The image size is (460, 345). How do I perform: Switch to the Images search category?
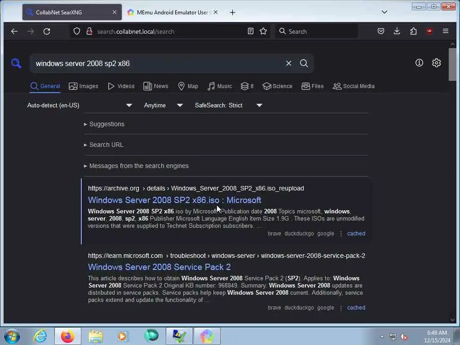[83, 86]
